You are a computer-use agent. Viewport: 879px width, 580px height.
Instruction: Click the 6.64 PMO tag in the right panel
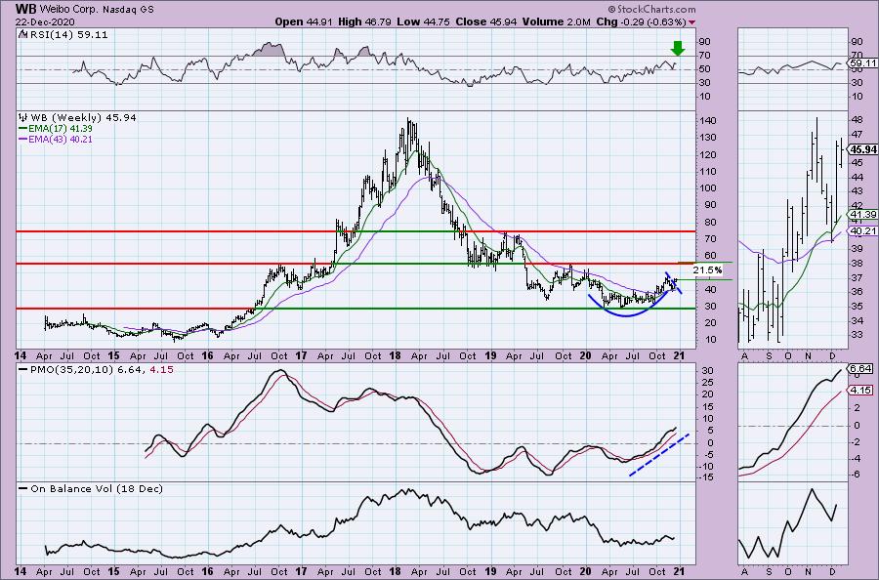[x=861, y=369]
